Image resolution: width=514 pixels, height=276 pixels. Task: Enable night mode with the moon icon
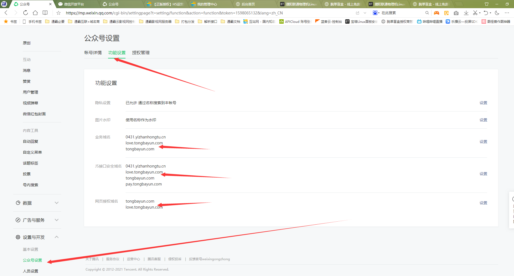tap(497, 13)
